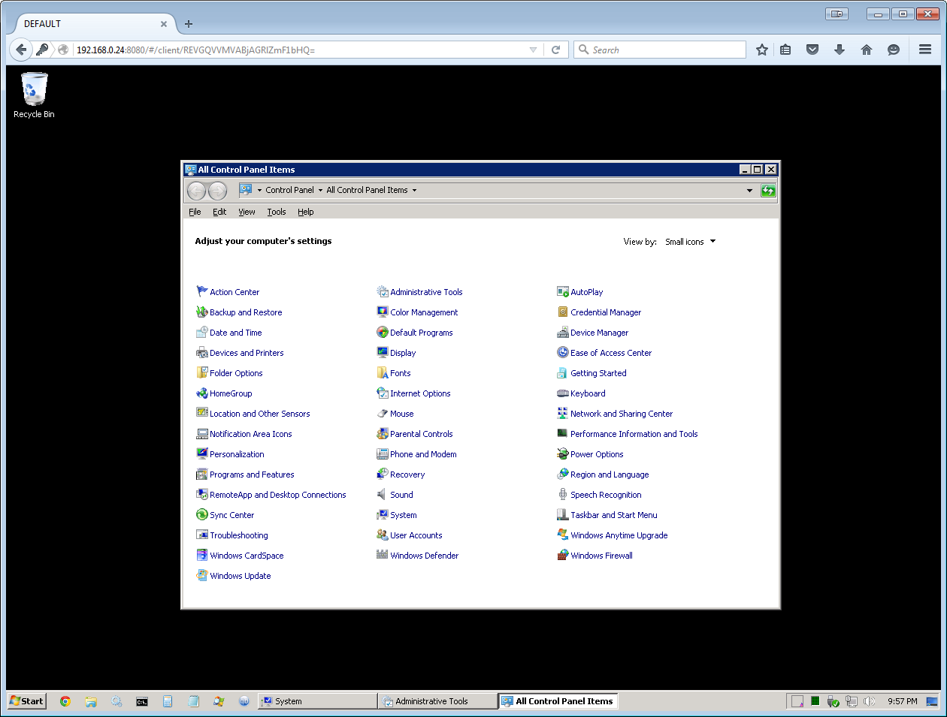
Task: Expand the address bar history dropdown arrow
Action: tap(749, 191)
